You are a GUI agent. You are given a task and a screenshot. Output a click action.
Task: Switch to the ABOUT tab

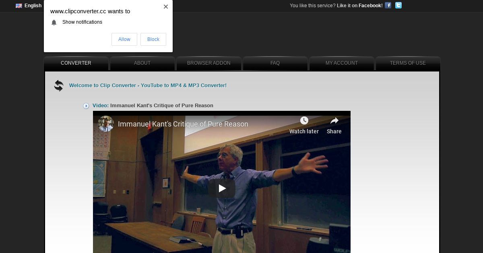142,63
